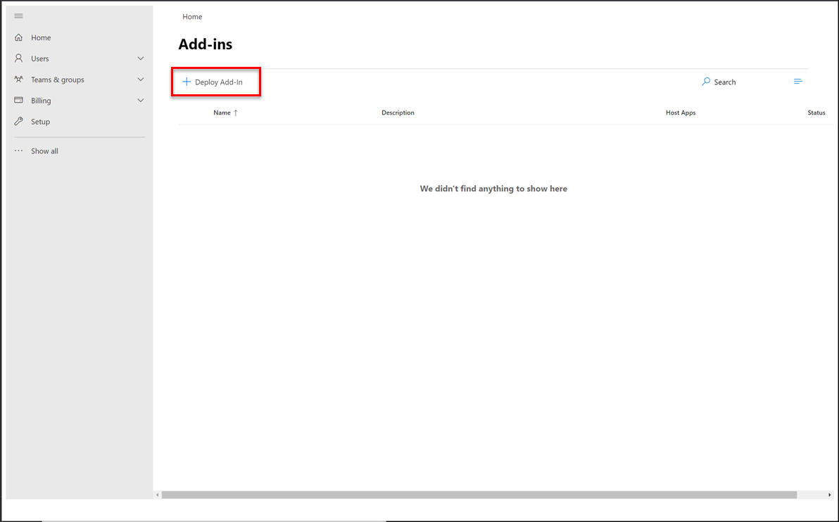
Task: Click the scrollbar right arrow
Action: tap(830, 495)
